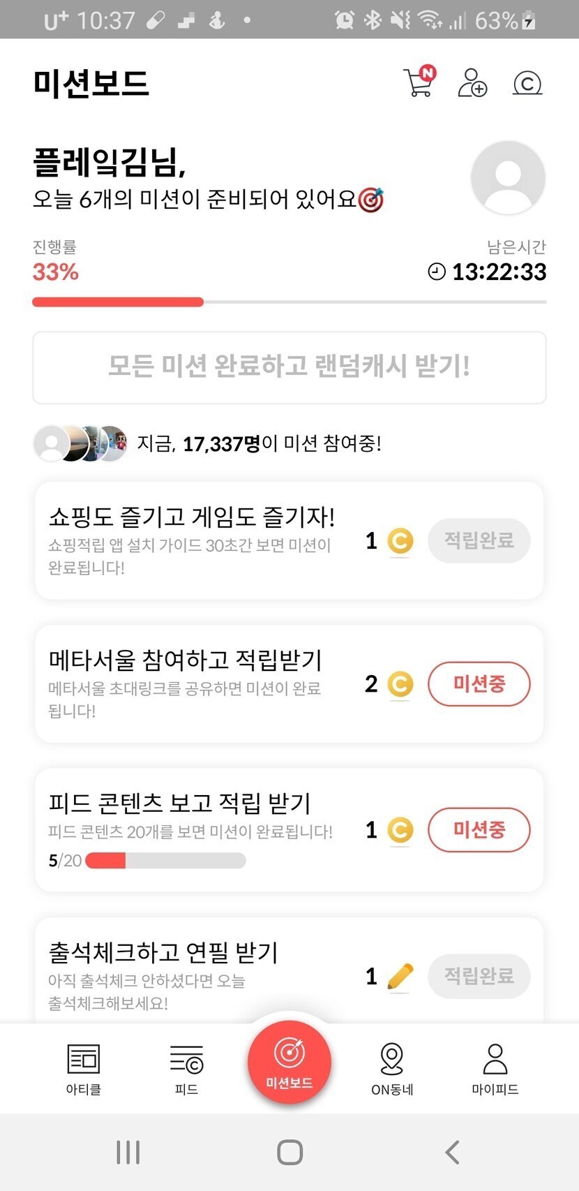Tap the participant avatars group

81,443
